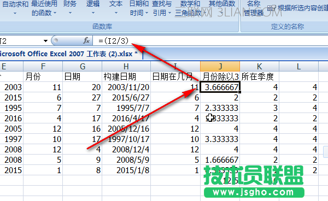The image size is (328, 201).
Task: Select the cell with date 2015/1/8
Action: (x=126, y=170)
